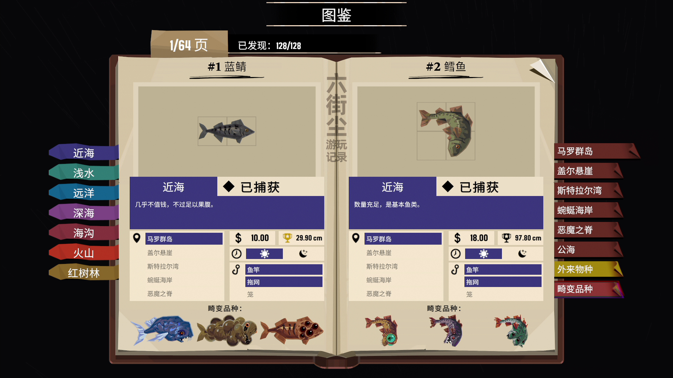Click the moon night icon for 蓝鲭
673x378 pixels.
[303, 253]
